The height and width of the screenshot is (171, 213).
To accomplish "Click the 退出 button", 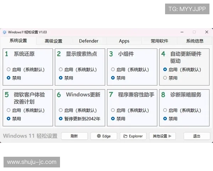I will tap(197, 136).
